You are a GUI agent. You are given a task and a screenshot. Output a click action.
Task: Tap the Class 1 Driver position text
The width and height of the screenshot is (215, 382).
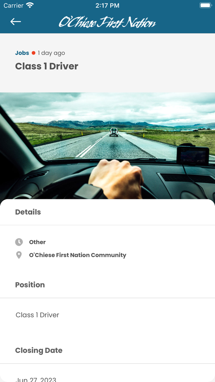tap(37, 315)
